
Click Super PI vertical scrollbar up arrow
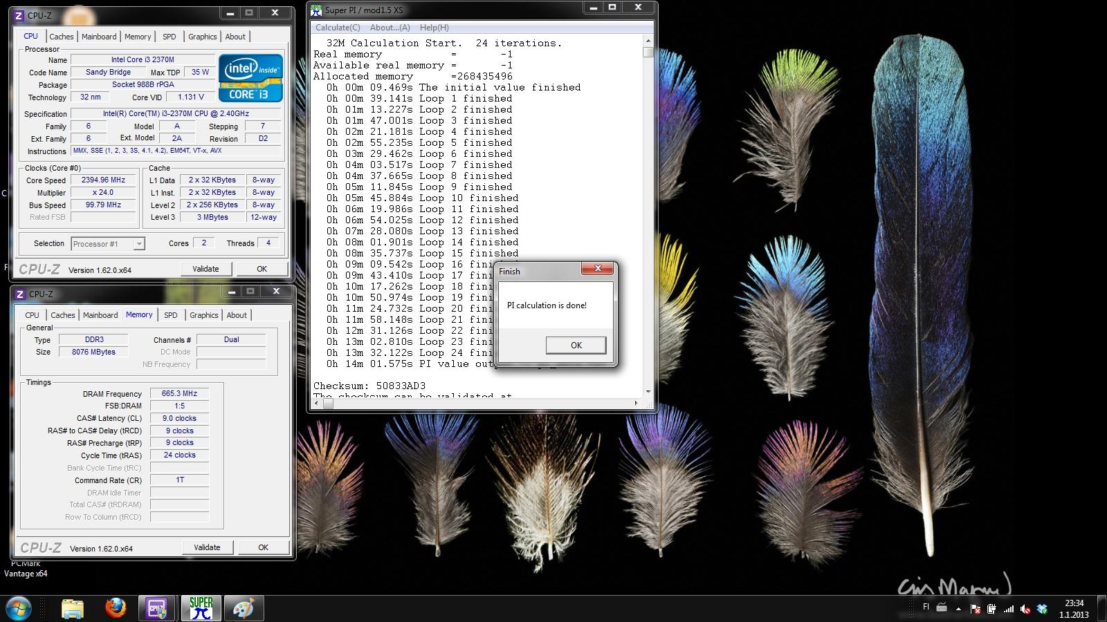point(648,41)
